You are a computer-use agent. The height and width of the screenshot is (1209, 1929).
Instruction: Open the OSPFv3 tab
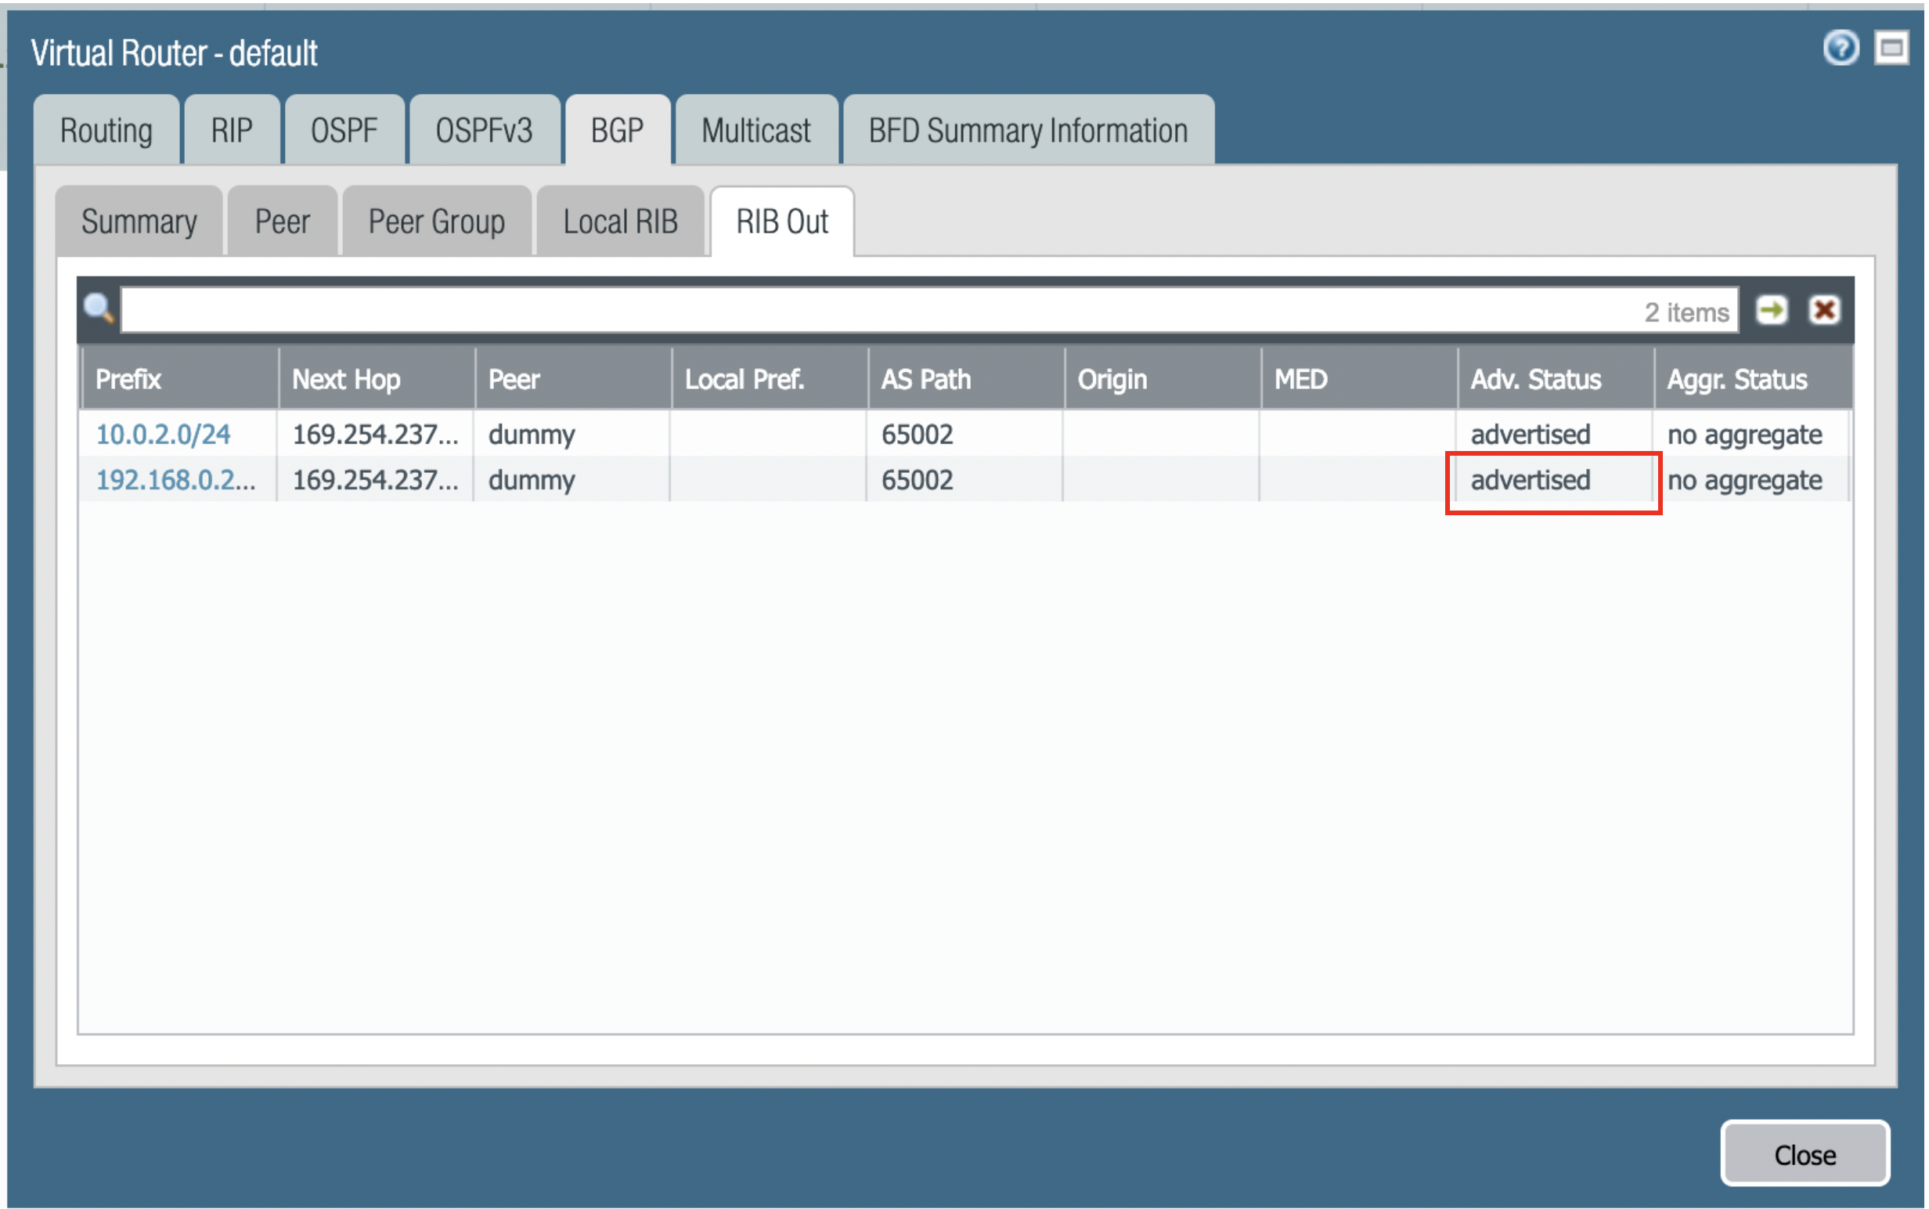click(484, 130)
